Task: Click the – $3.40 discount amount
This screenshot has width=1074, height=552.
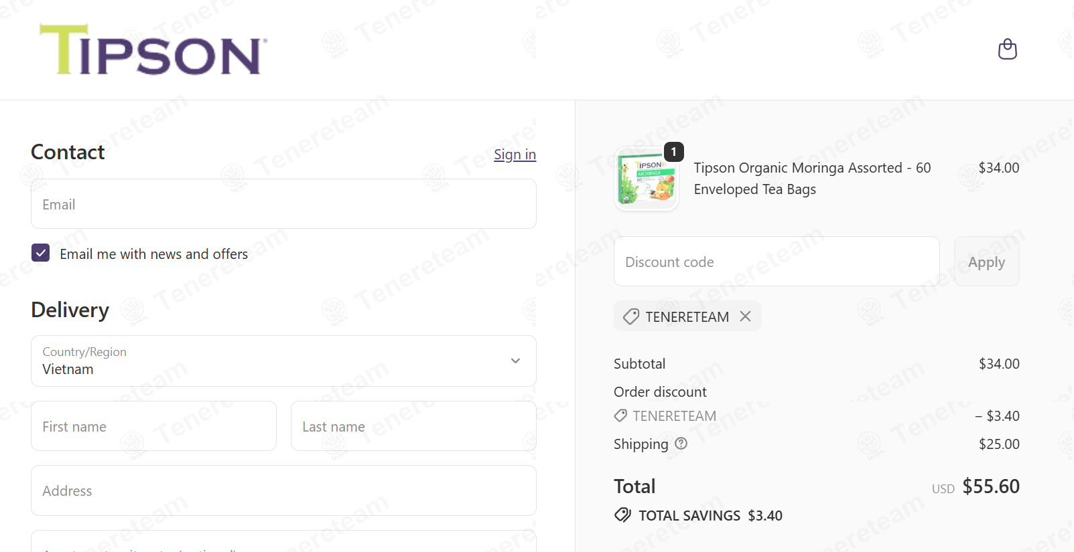Action: tap(997, 416)
